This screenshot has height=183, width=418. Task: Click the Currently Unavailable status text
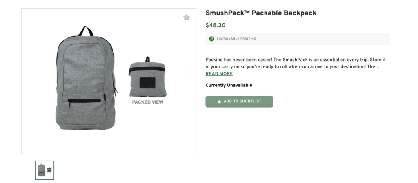coord(229,85)
